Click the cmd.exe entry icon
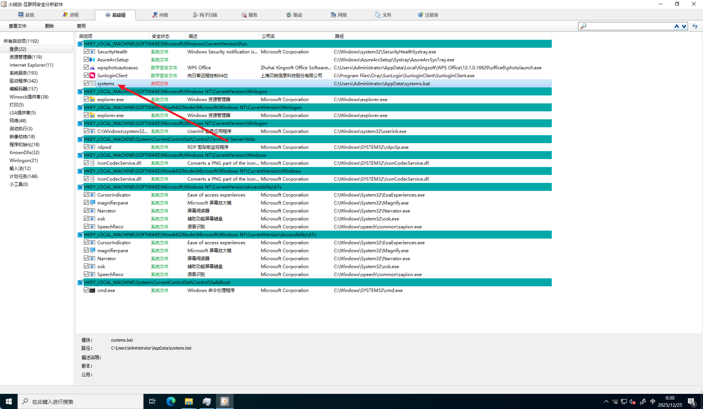The height and width of the screenshot is (409, 703). coord(92,290)
